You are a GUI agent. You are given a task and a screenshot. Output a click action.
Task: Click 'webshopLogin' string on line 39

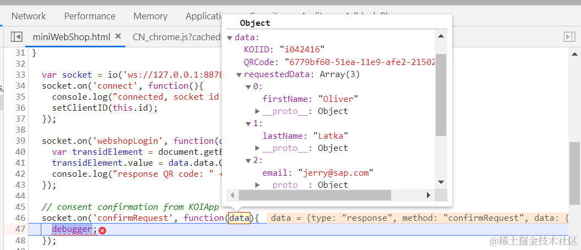tap(130, 141)
